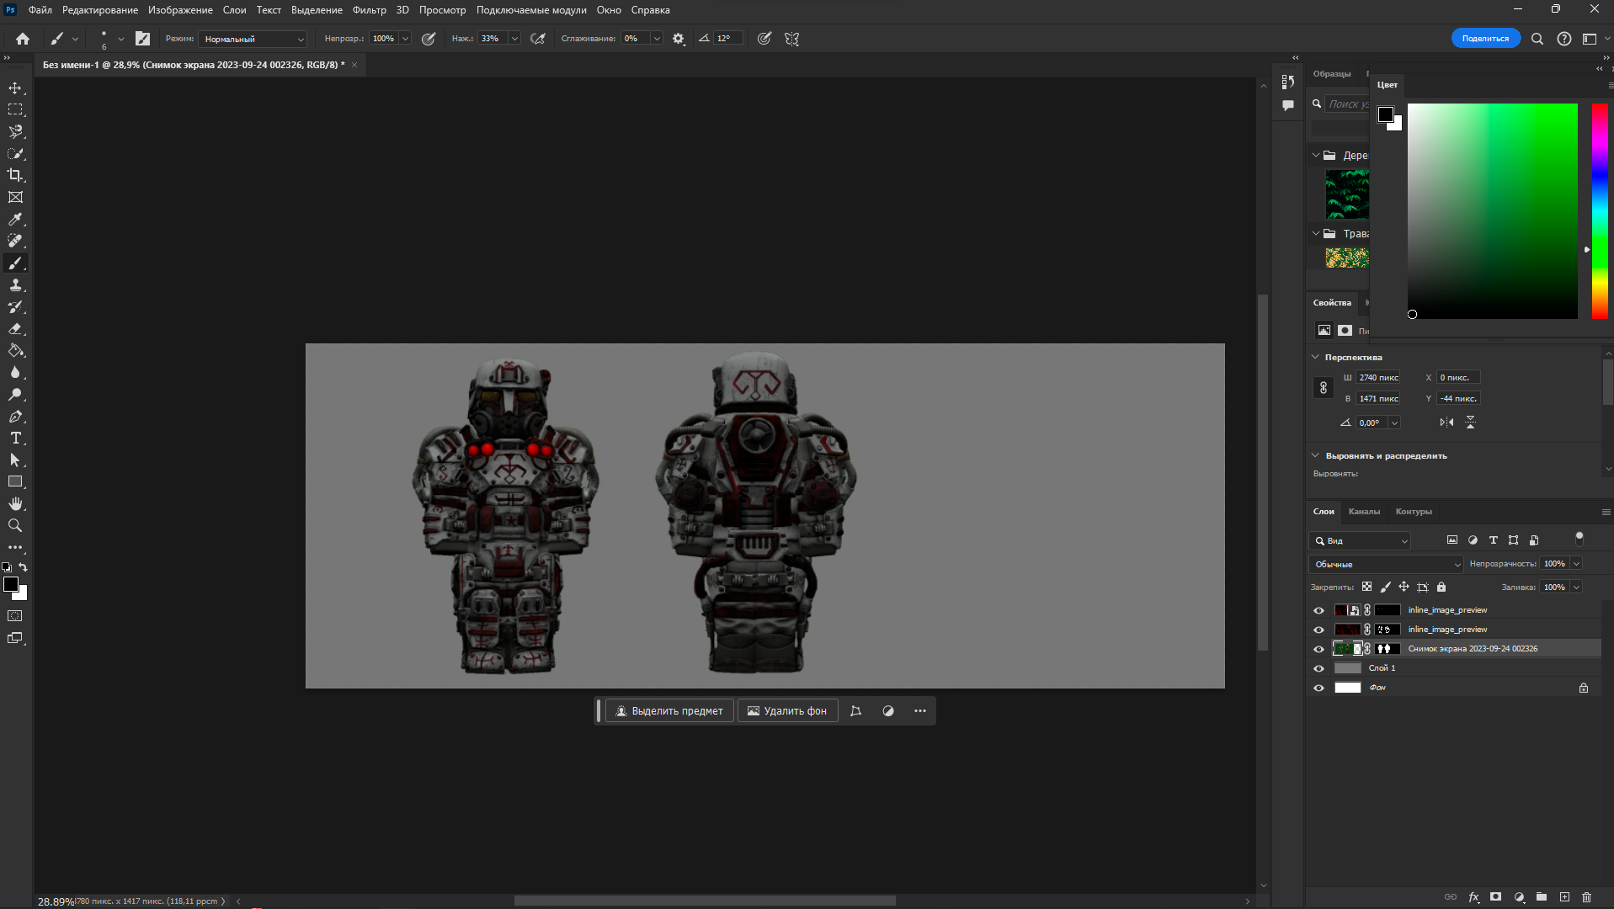Viewport: 1614px width, 909px height.
Task: Open smoothing options gear icon
Action: tap(679, 39)
